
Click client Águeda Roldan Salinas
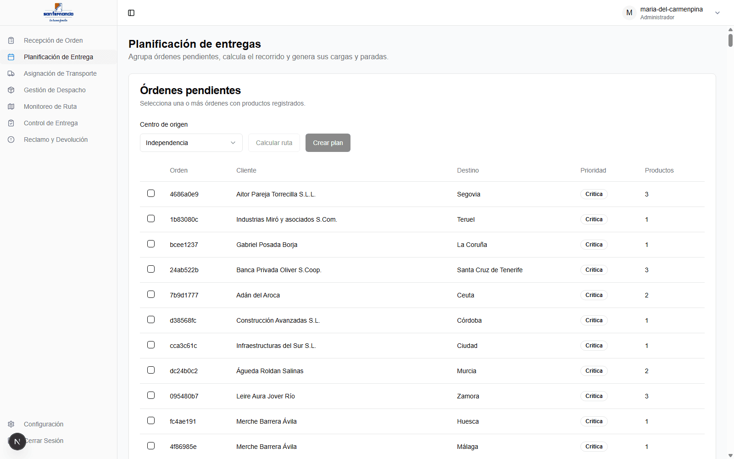(270, 371)
